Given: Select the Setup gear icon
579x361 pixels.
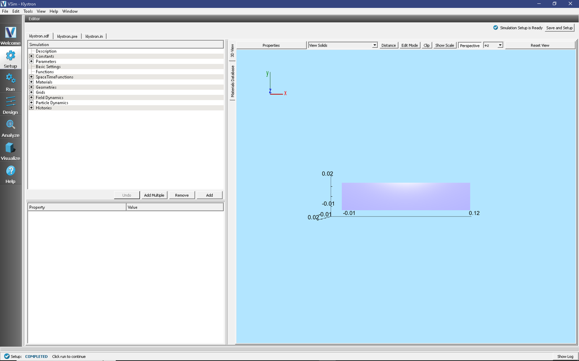Looking at the screenshot, I should tap(10, 56).
